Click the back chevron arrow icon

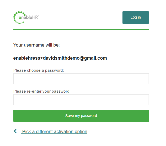pyautogui.click(x=15, y=131)
